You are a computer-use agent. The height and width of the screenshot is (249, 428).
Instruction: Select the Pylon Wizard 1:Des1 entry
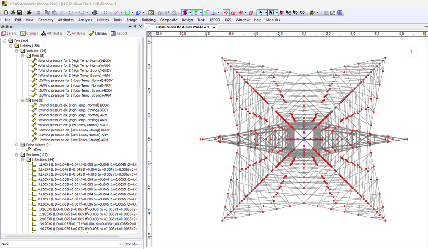37,150
